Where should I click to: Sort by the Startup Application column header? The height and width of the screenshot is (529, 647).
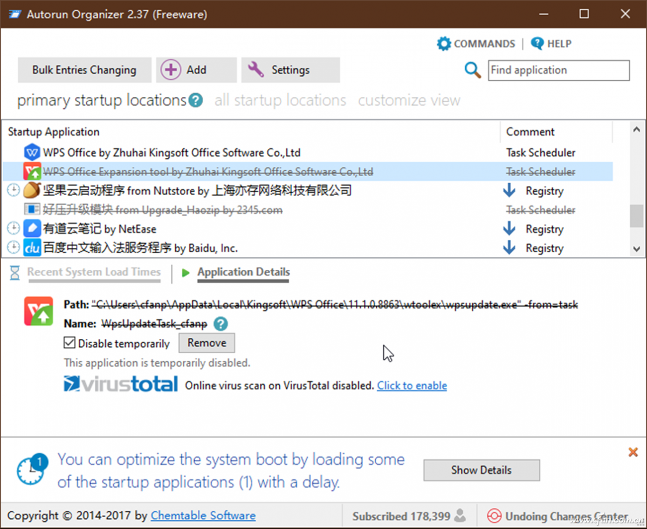click(x=252, y=132)
